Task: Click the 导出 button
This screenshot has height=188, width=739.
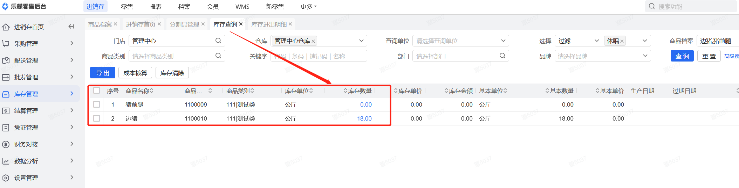Action: 103,73
